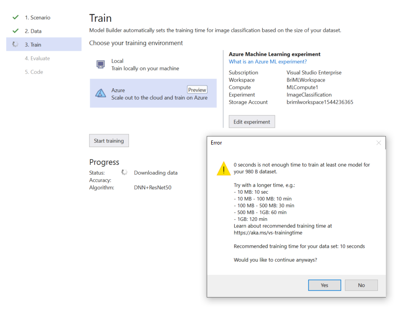Open the 2. Data step
Viewport: 401px width, 309px height.
[33, 31]
